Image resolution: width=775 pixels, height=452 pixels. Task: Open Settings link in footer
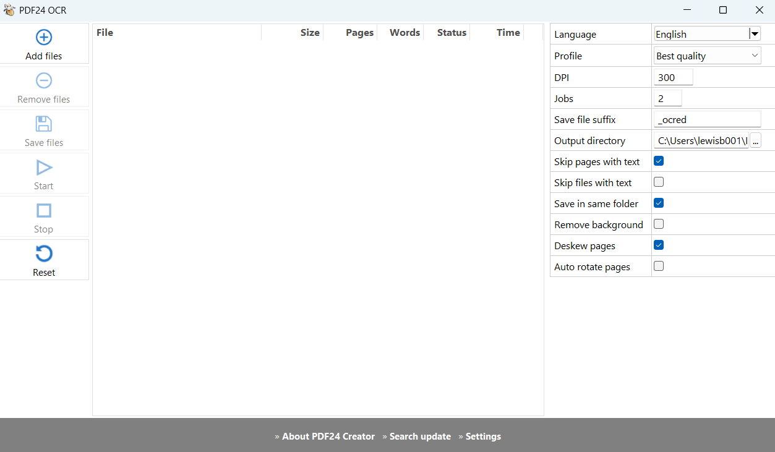tap(483, 437)
